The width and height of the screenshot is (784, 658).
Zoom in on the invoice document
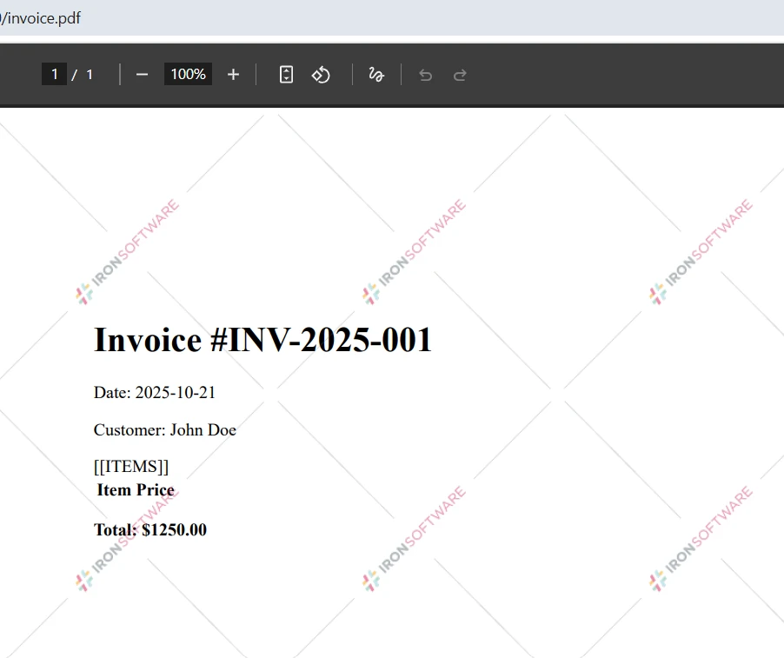(x=233, y=74)
